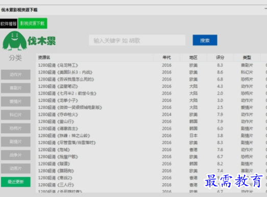267x197 pixels.
Task: Click the 日本 region cell
Action: [x=193, y=136]
